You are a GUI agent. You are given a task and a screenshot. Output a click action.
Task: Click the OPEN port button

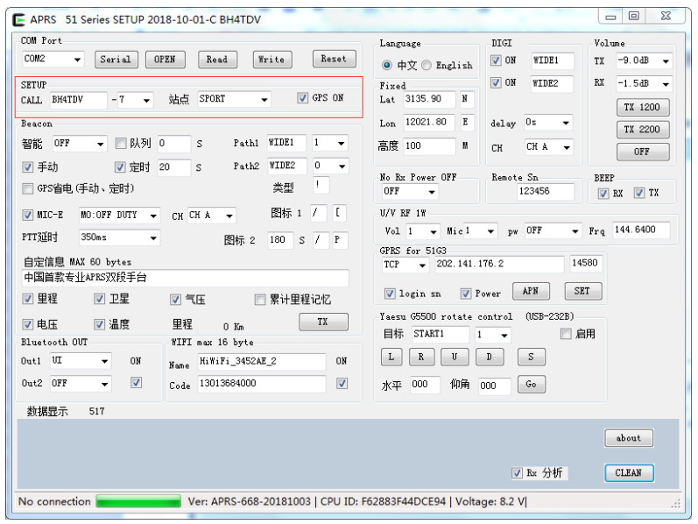(x=165, y=60)
